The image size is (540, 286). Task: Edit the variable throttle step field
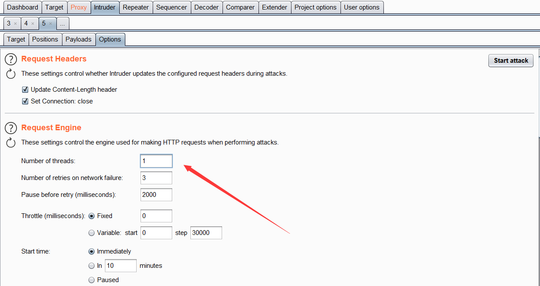pos(206,233)
